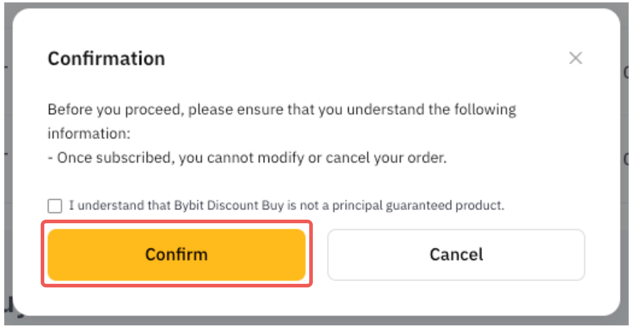The width and height of the screenshot is (632, 329).
Task: Hit the white Cancel button beside Confirm
Action: click(456, 254)
